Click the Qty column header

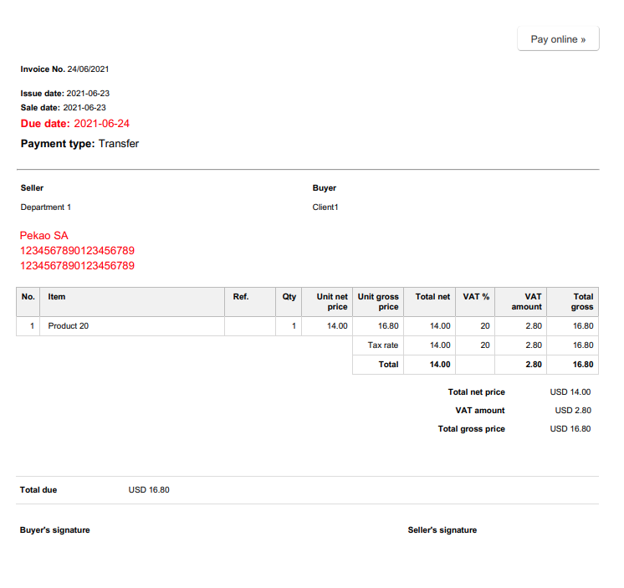[289, 297]
